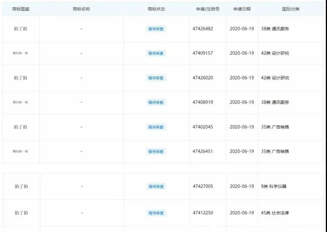The width and height of the screenshot is (327, 232).
Task: Open 拍了拍 trademark image in row 47412250
Action: [x=21, y=213]
